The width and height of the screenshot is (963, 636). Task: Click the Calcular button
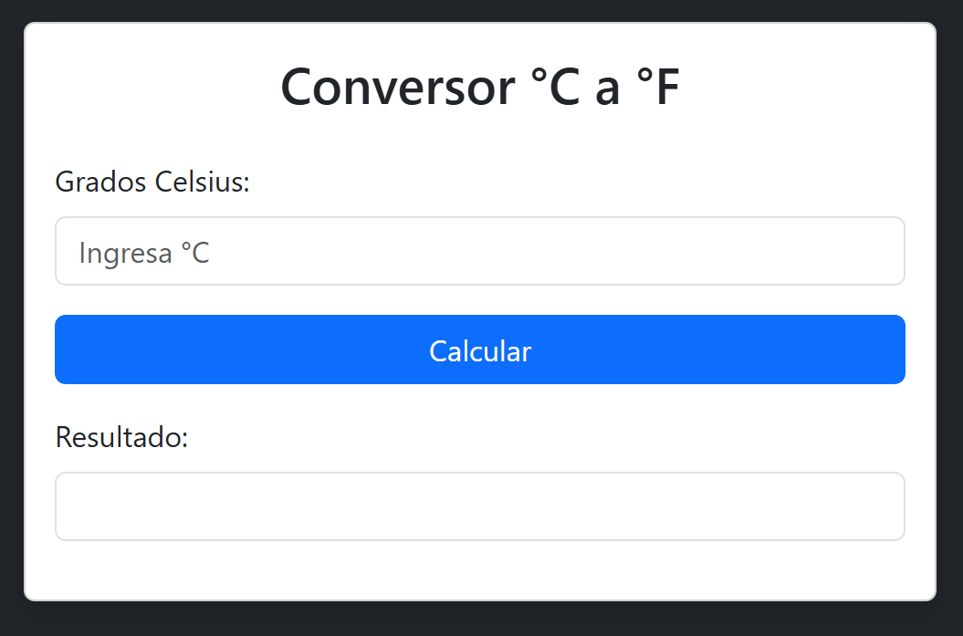point(479,349)
